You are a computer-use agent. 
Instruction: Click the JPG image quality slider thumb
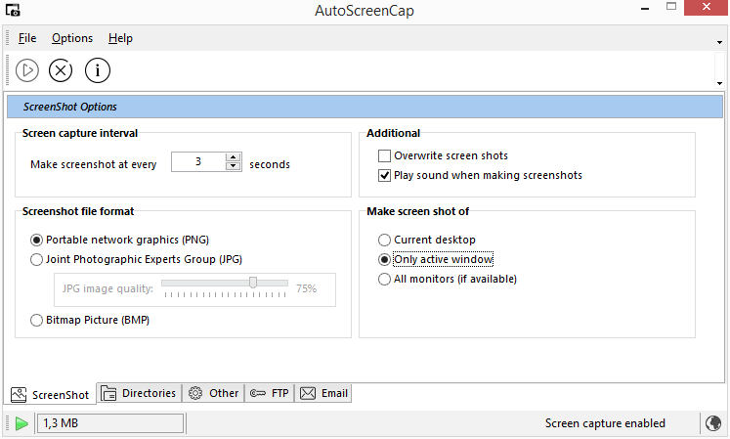click(x=253, y=282)
